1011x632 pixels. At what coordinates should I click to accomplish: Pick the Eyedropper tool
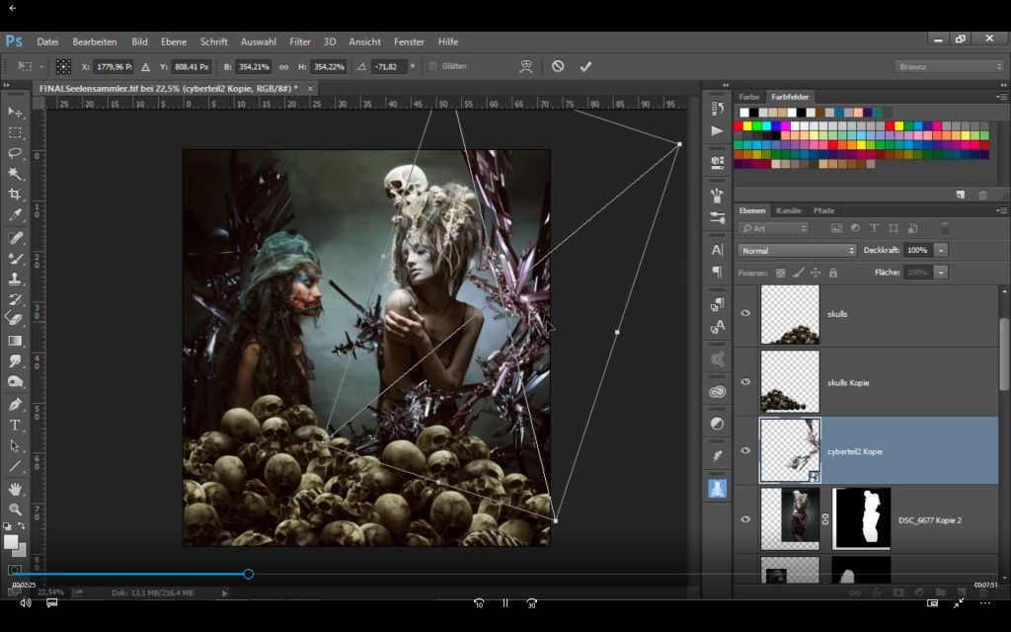click(15, 215)
